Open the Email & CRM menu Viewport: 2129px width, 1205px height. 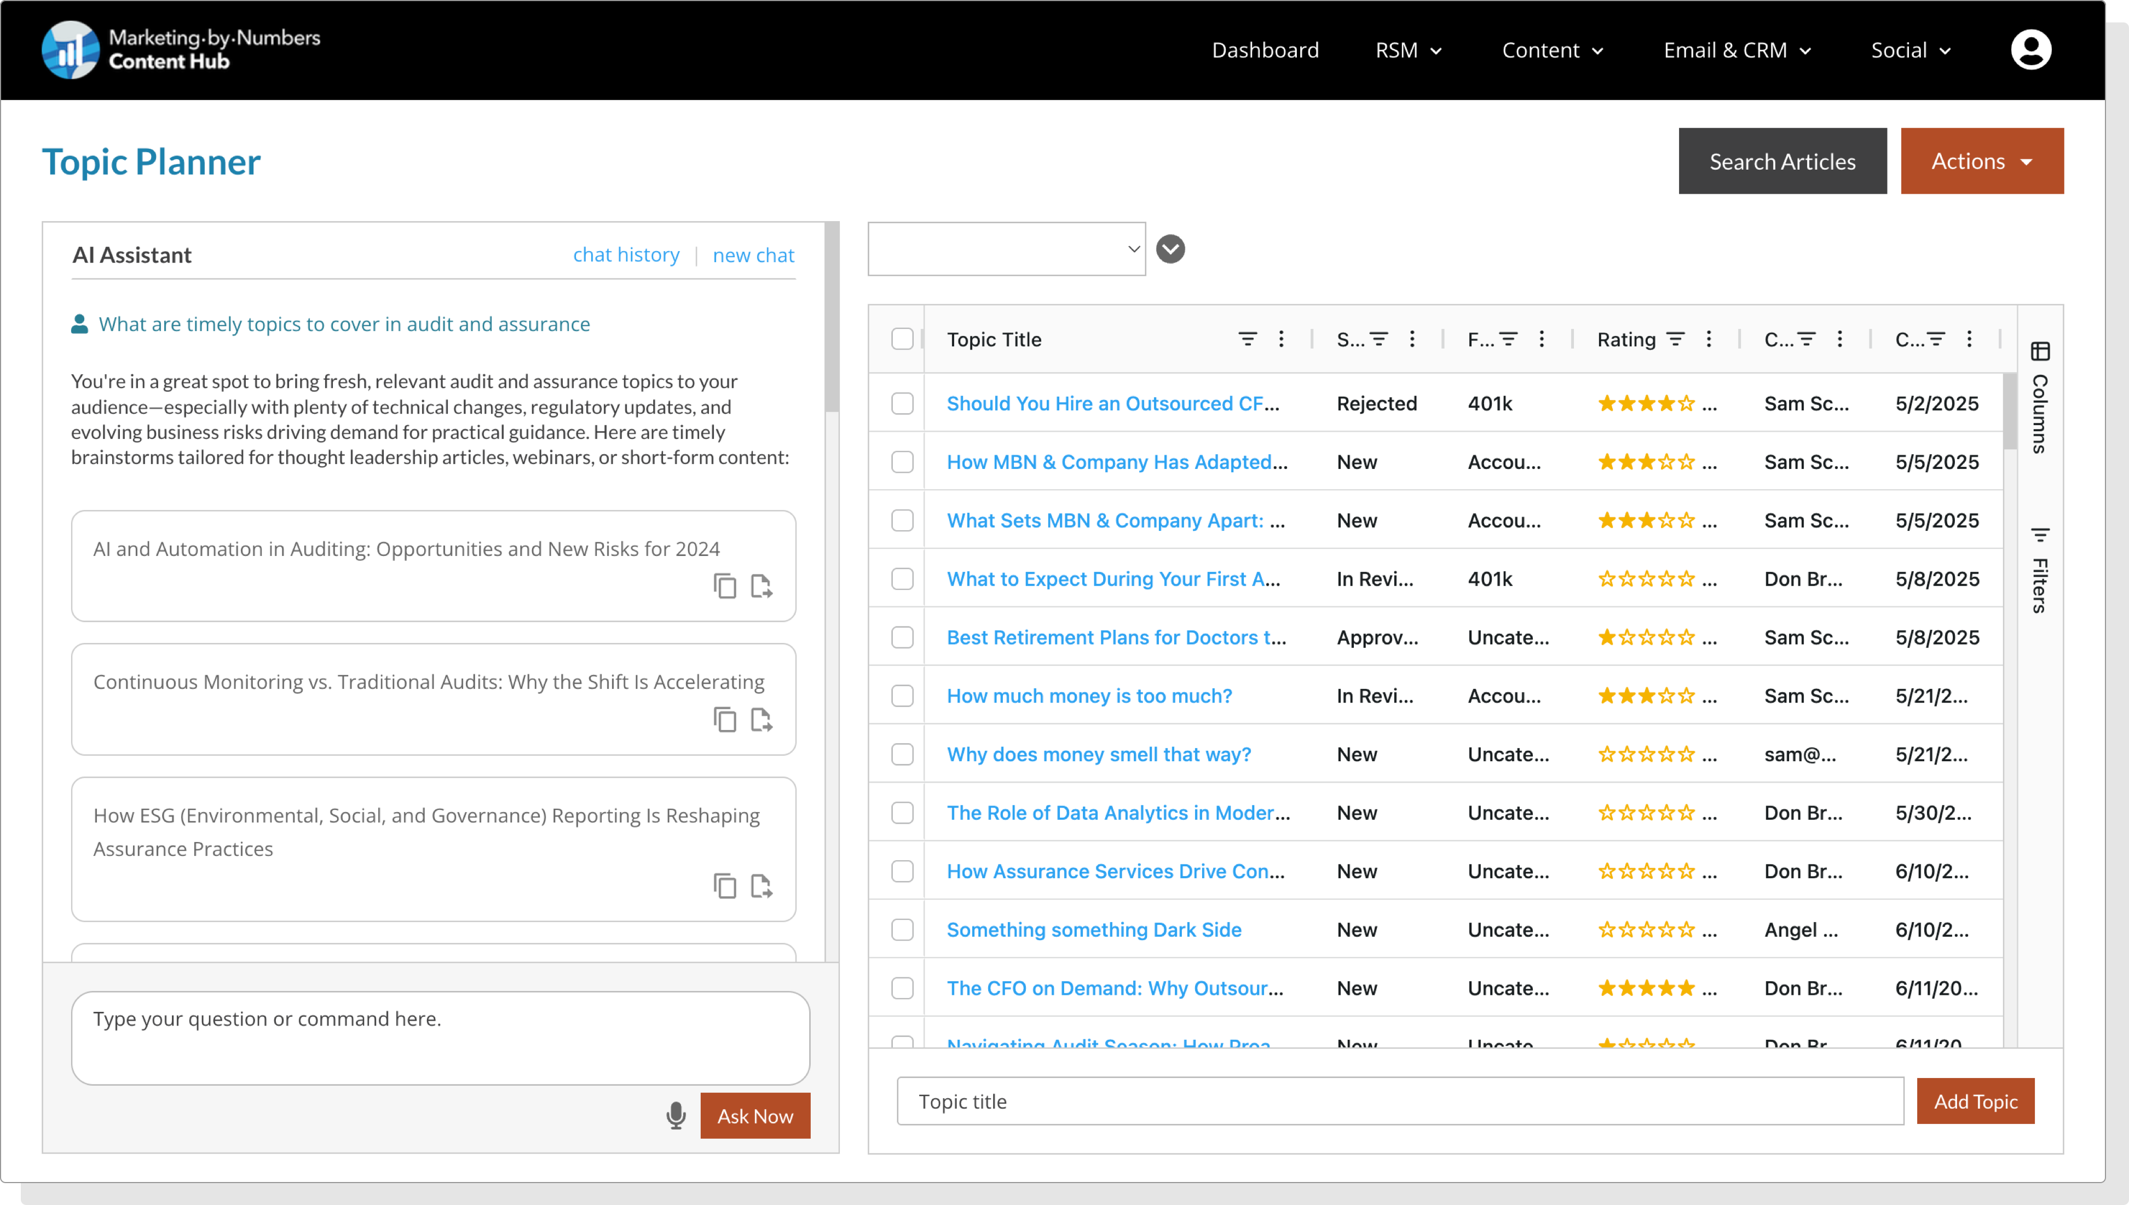coord(1736,50)
